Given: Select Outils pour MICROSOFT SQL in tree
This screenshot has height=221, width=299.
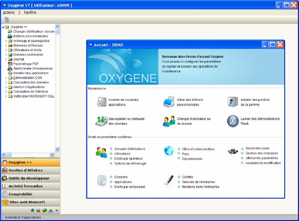Looking at the screenshot, I should (33, 96).
